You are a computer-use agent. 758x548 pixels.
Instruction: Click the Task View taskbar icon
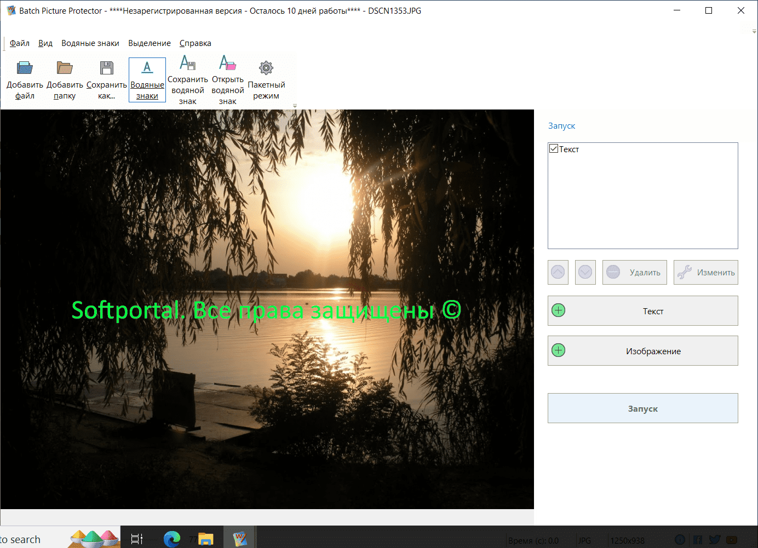click(137, 539)
